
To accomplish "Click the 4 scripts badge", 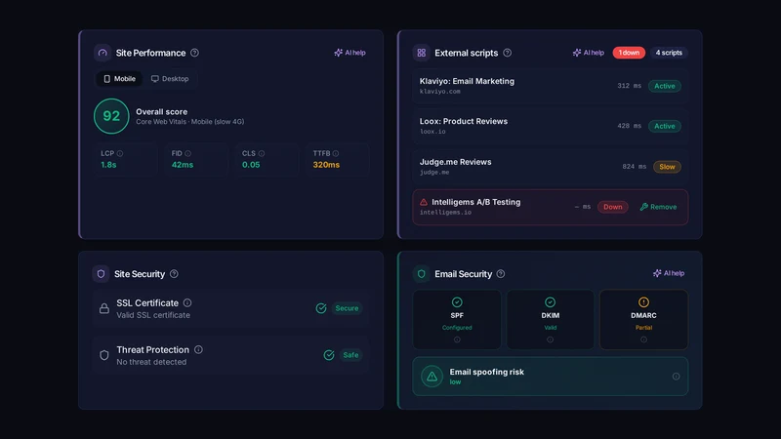I will coord(669,53).
